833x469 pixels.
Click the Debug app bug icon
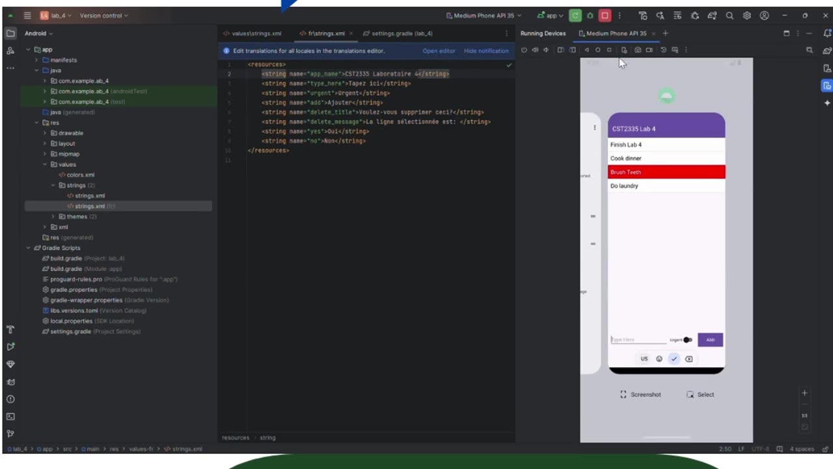(590, 16)
